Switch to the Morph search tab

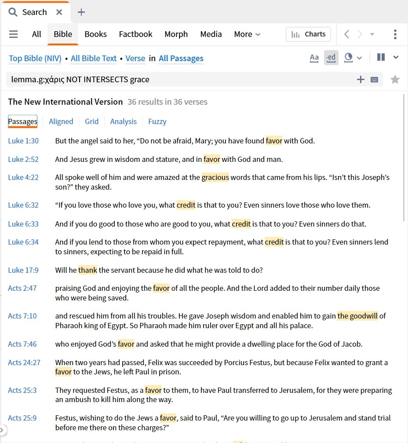click(x=176, y=34)
